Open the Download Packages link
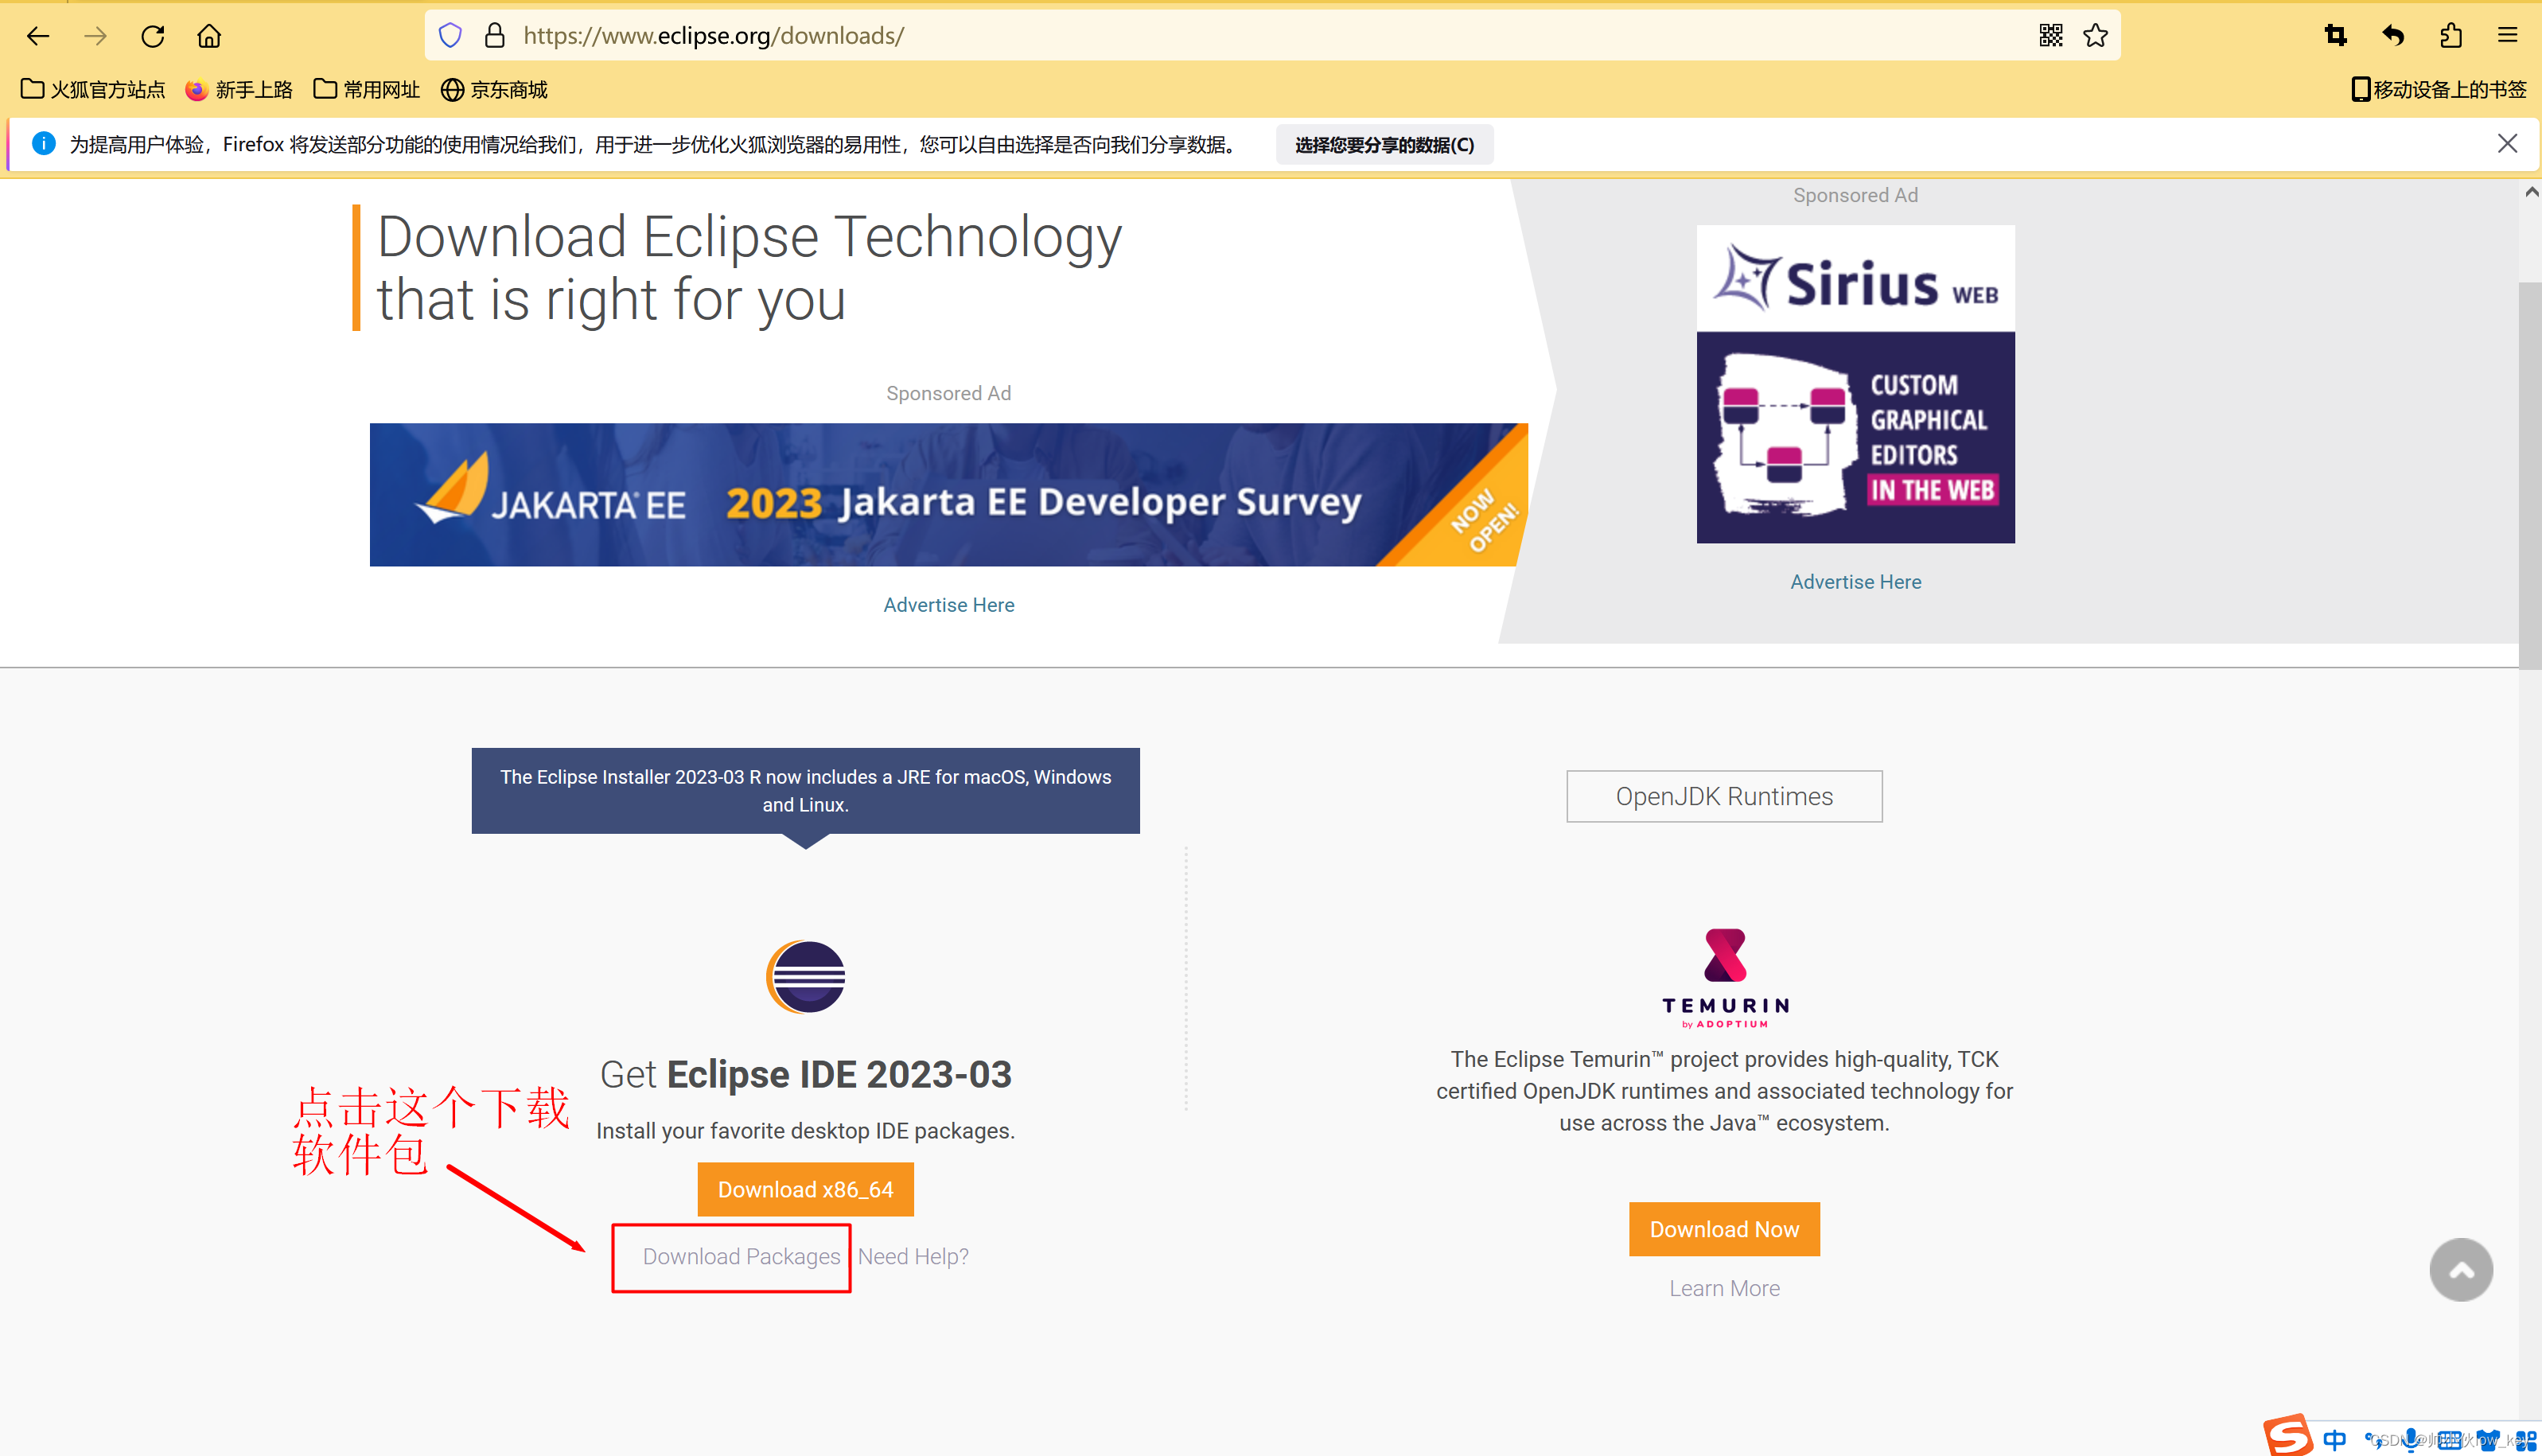The height and width of the screenshot is (1456, 2542). pos(741,1257)
